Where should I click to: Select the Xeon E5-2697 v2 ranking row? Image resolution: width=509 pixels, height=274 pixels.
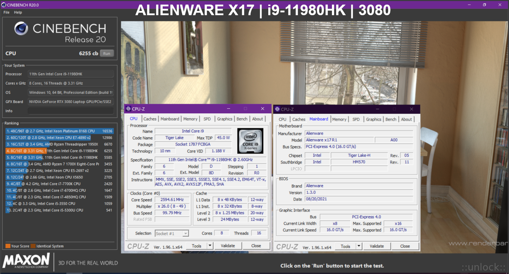tap(59, 171)
